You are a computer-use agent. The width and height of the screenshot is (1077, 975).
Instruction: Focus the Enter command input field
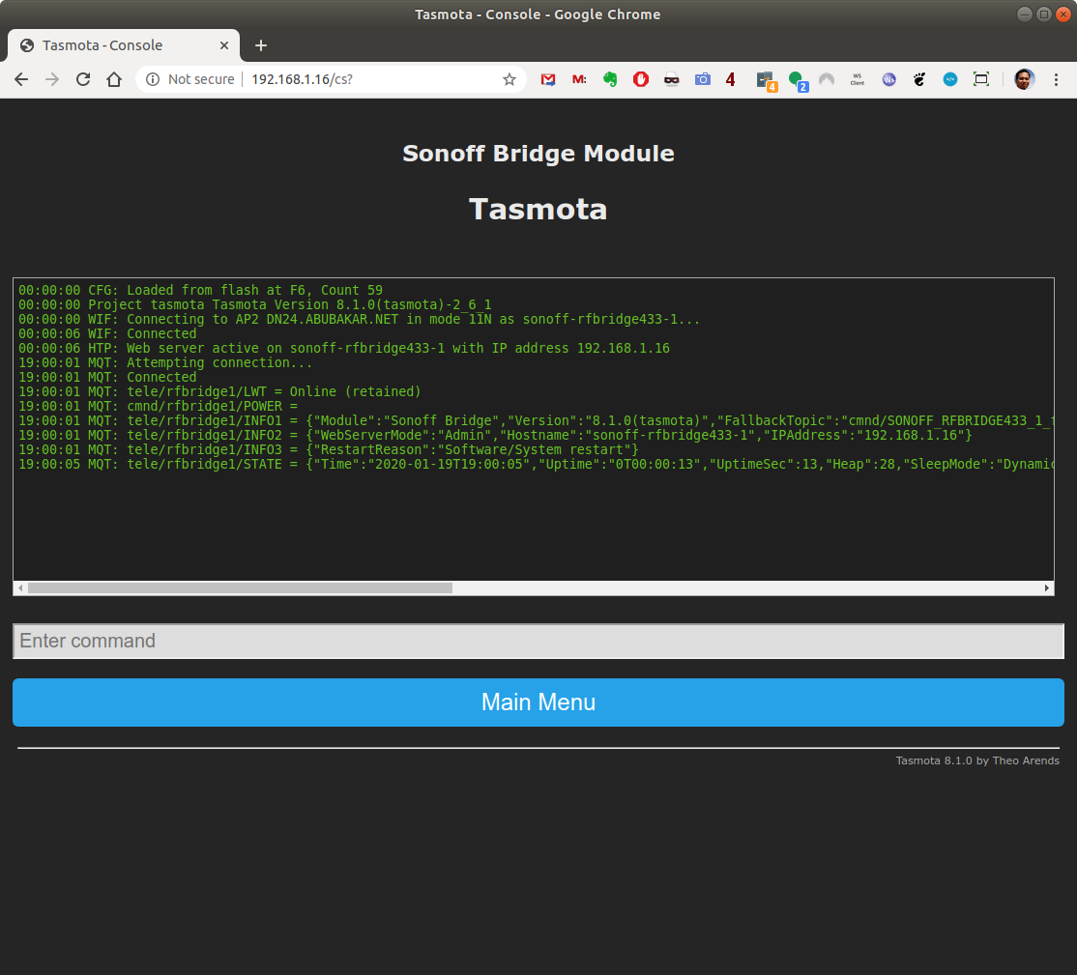[x=538, y=641]
